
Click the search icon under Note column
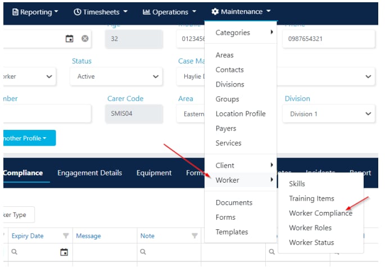click(x=143, y=252)
